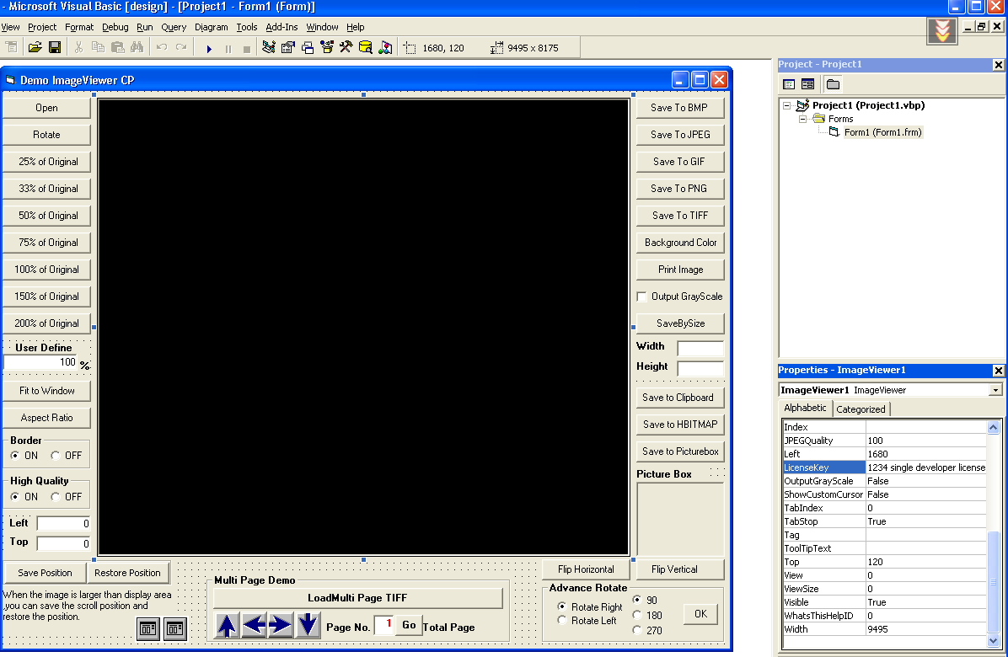
Task: Click the Background Color button
Action: [x=679, y=243]
